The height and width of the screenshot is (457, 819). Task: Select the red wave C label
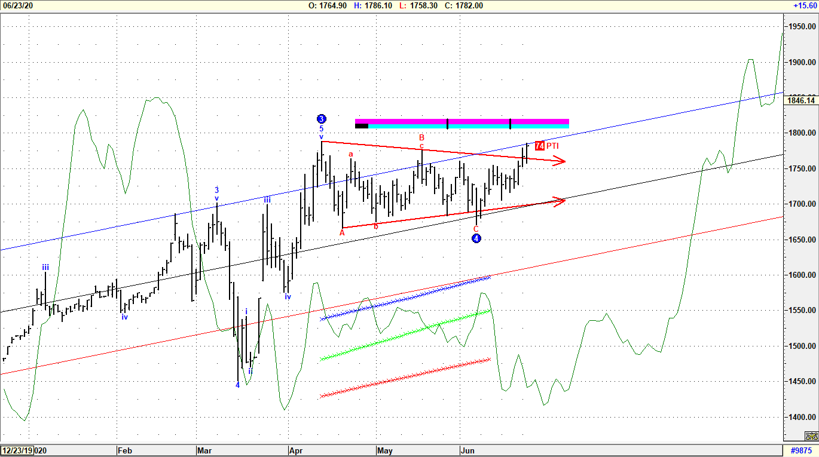coord(476,228)
